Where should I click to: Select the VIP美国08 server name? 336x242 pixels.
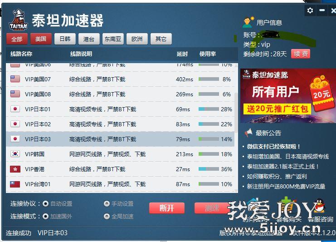38,94
